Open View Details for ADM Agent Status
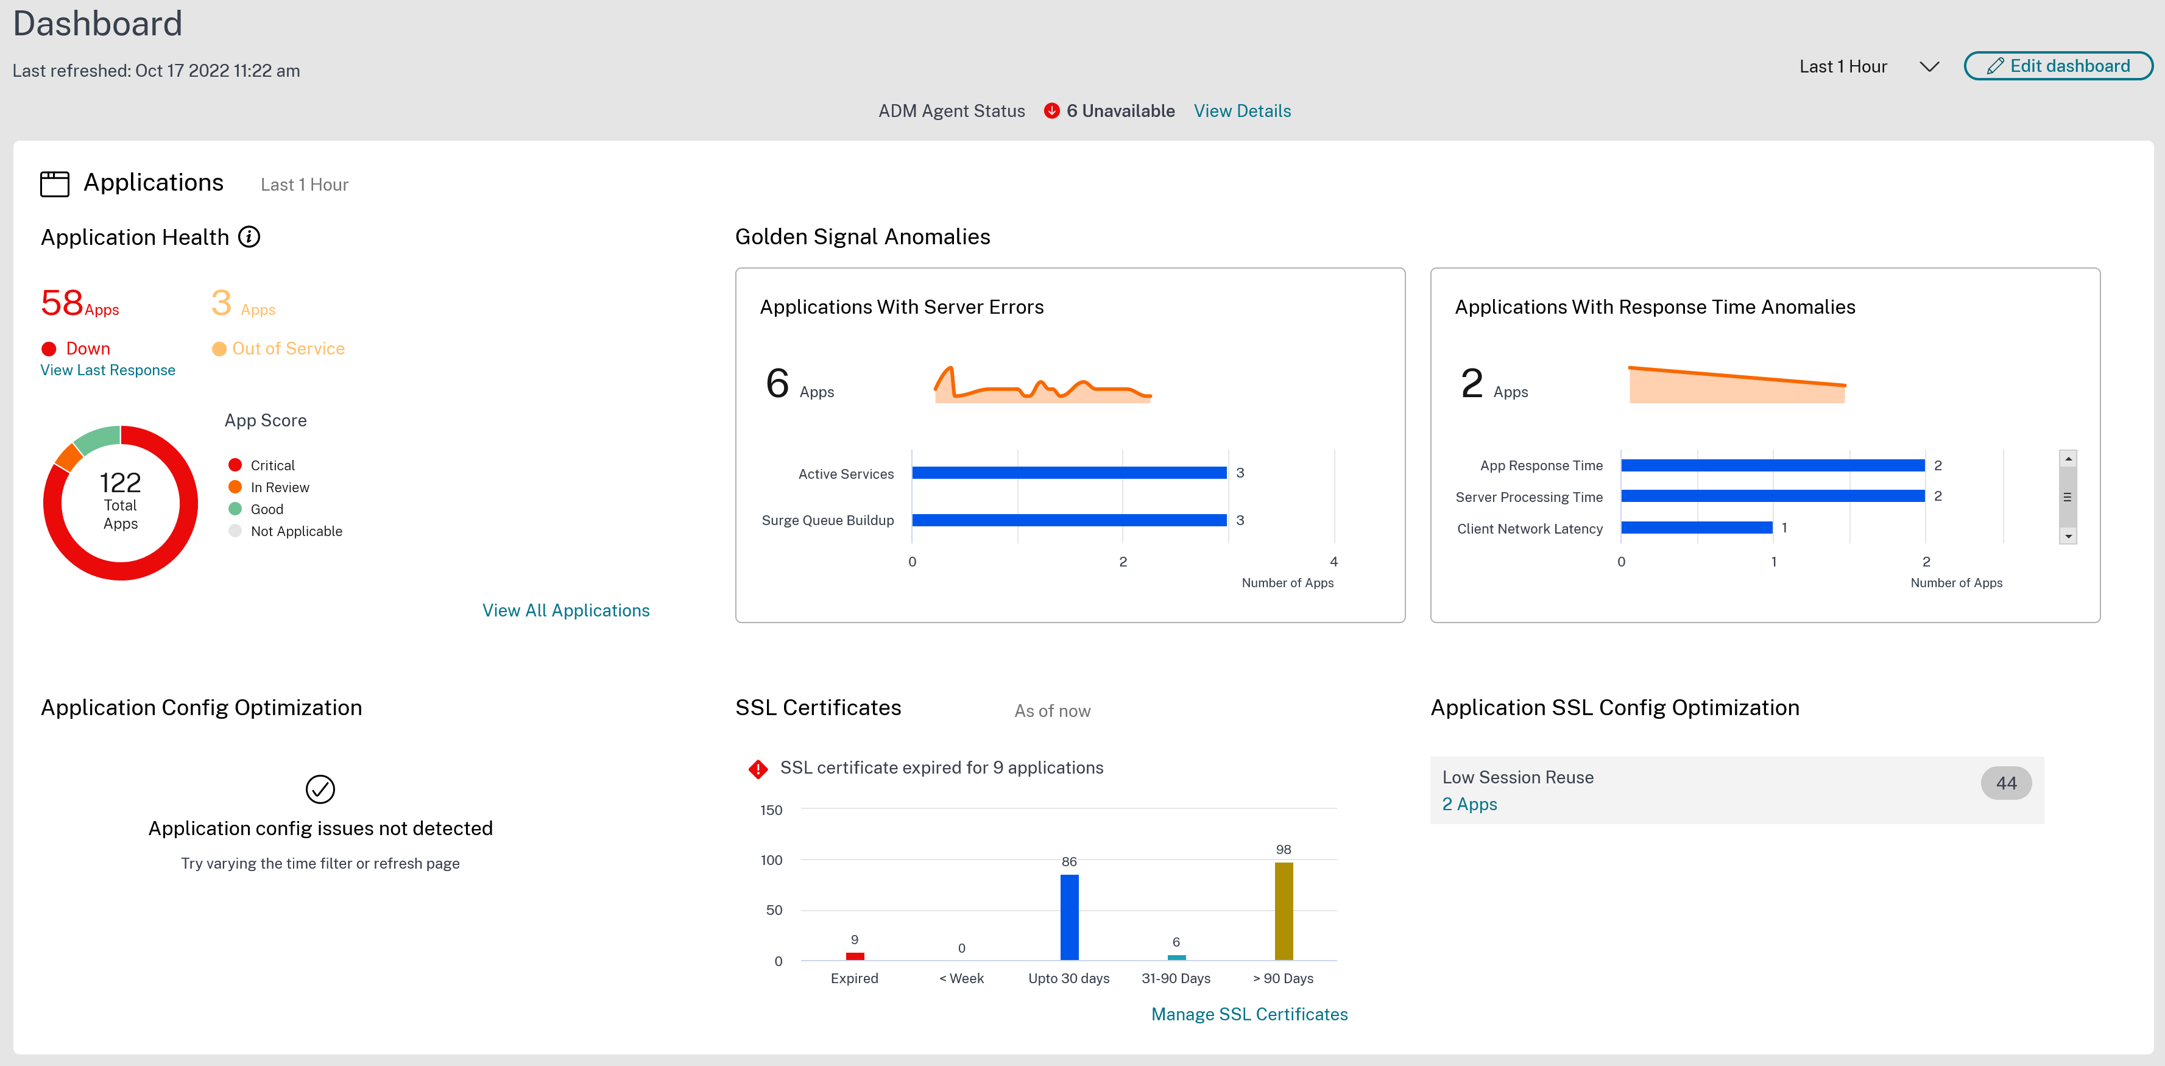This screenshot has width=2165, height=1066. [1242, 111]
